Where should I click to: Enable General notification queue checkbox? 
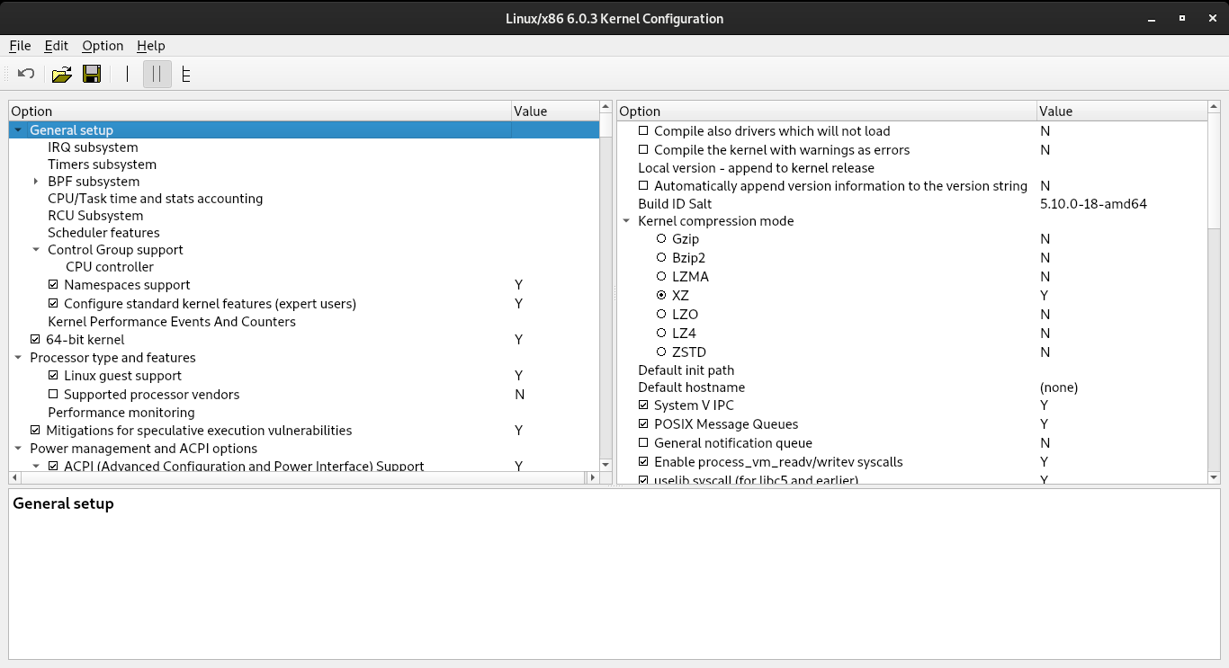coord(643,443)
